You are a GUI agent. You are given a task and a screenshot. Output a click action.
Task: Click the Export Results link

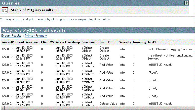(11, 36)
